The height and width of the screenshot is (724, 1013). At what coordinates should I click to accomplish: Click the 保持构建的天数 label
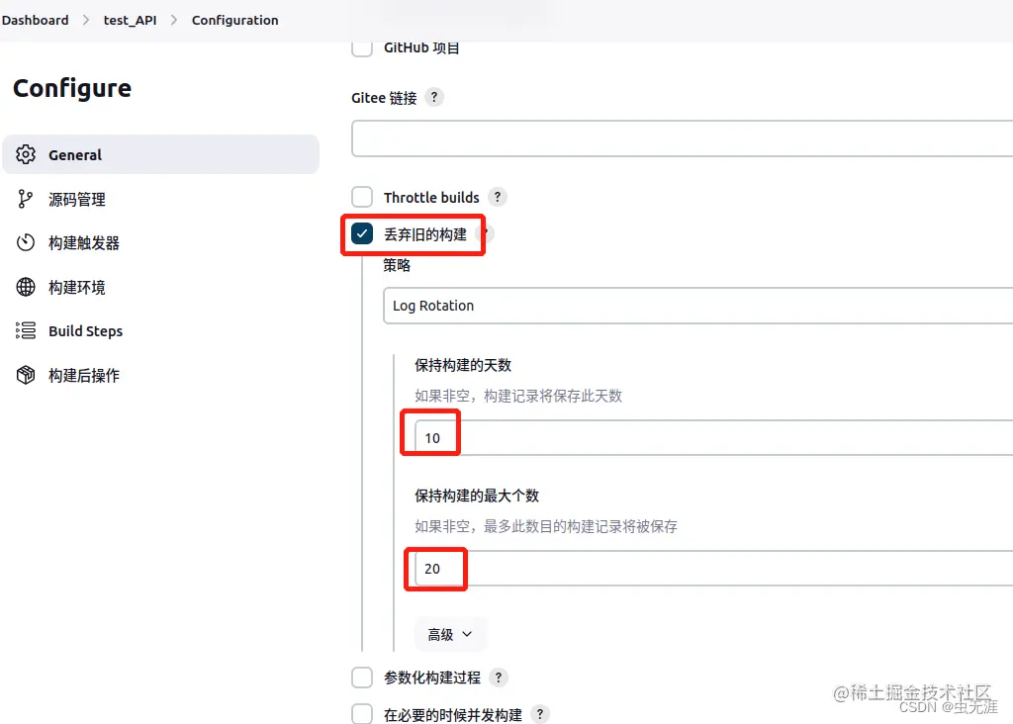(x=463, y=365)
